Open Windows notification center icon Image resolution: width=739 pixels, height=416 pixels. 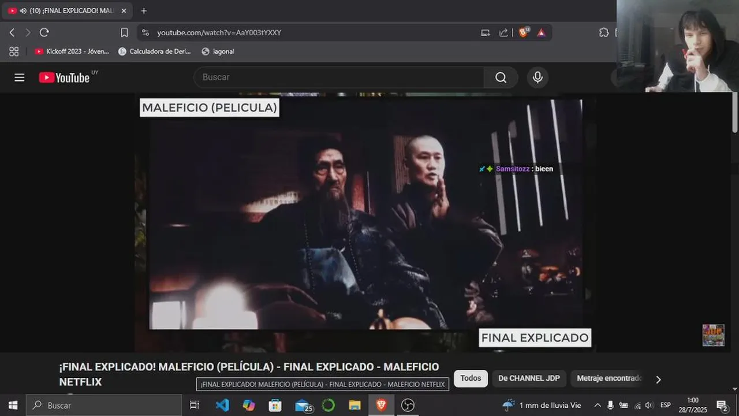[x=722, y=405]
